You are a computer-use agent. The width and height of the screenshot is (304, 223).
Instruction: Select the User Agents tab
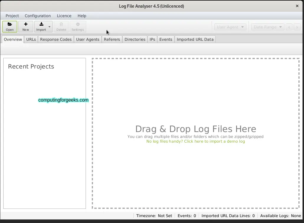click(88, 39)
